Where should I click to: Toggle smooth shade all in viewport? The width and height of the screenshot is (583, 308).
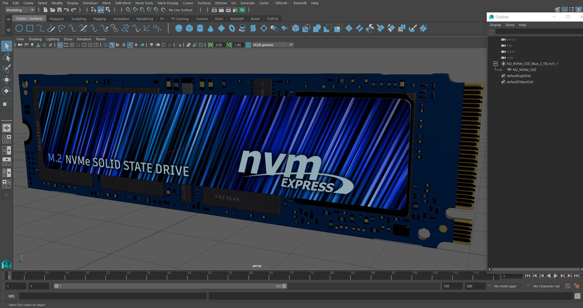point(112,45)
